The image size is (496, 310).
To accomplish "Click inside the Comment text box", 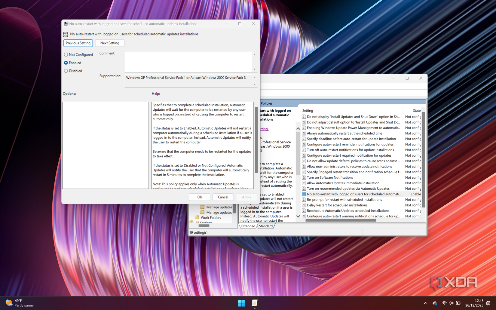I will 188,62.
